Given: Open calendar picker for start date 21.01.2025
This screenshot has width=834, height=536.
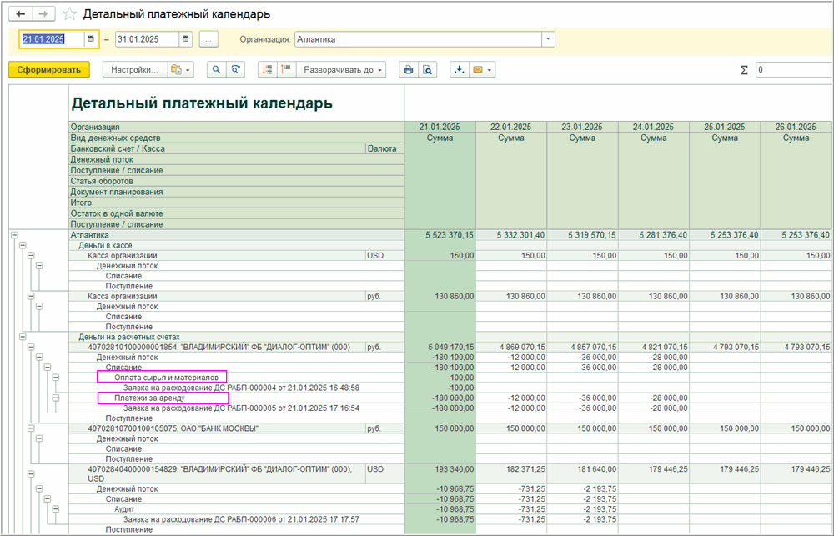Looking at the screenshot, I should click(91, 39).
